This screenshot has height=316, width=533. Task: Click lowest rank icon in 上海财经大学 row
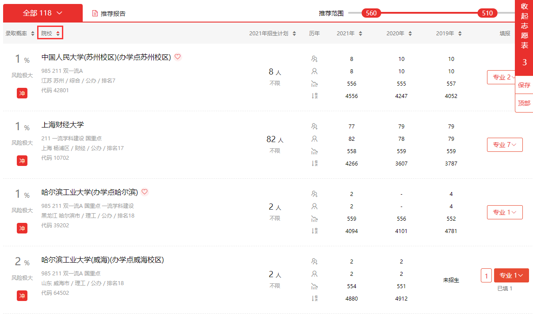tap(314, 163)
